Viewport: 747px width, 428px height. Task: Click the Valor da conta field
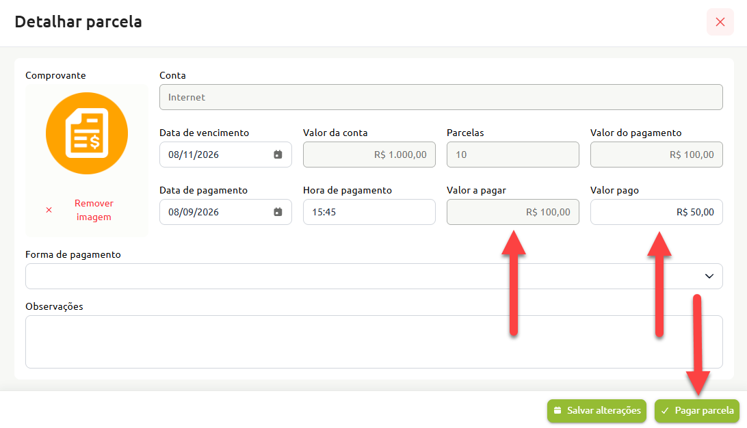point(369,155)
